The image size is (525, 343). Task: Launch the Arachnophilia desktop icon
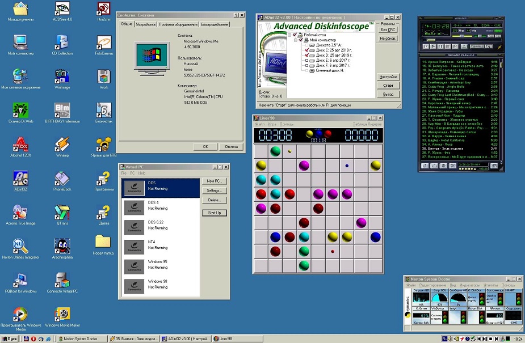[x=62, y=248]
